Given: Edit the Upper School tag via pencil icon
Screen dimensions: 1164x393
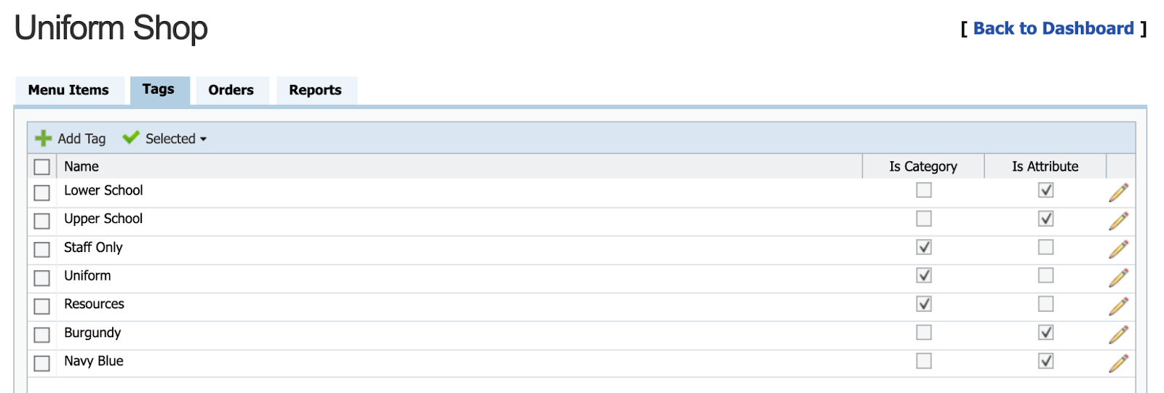Looking at the screenshot, I should 1118,221.
